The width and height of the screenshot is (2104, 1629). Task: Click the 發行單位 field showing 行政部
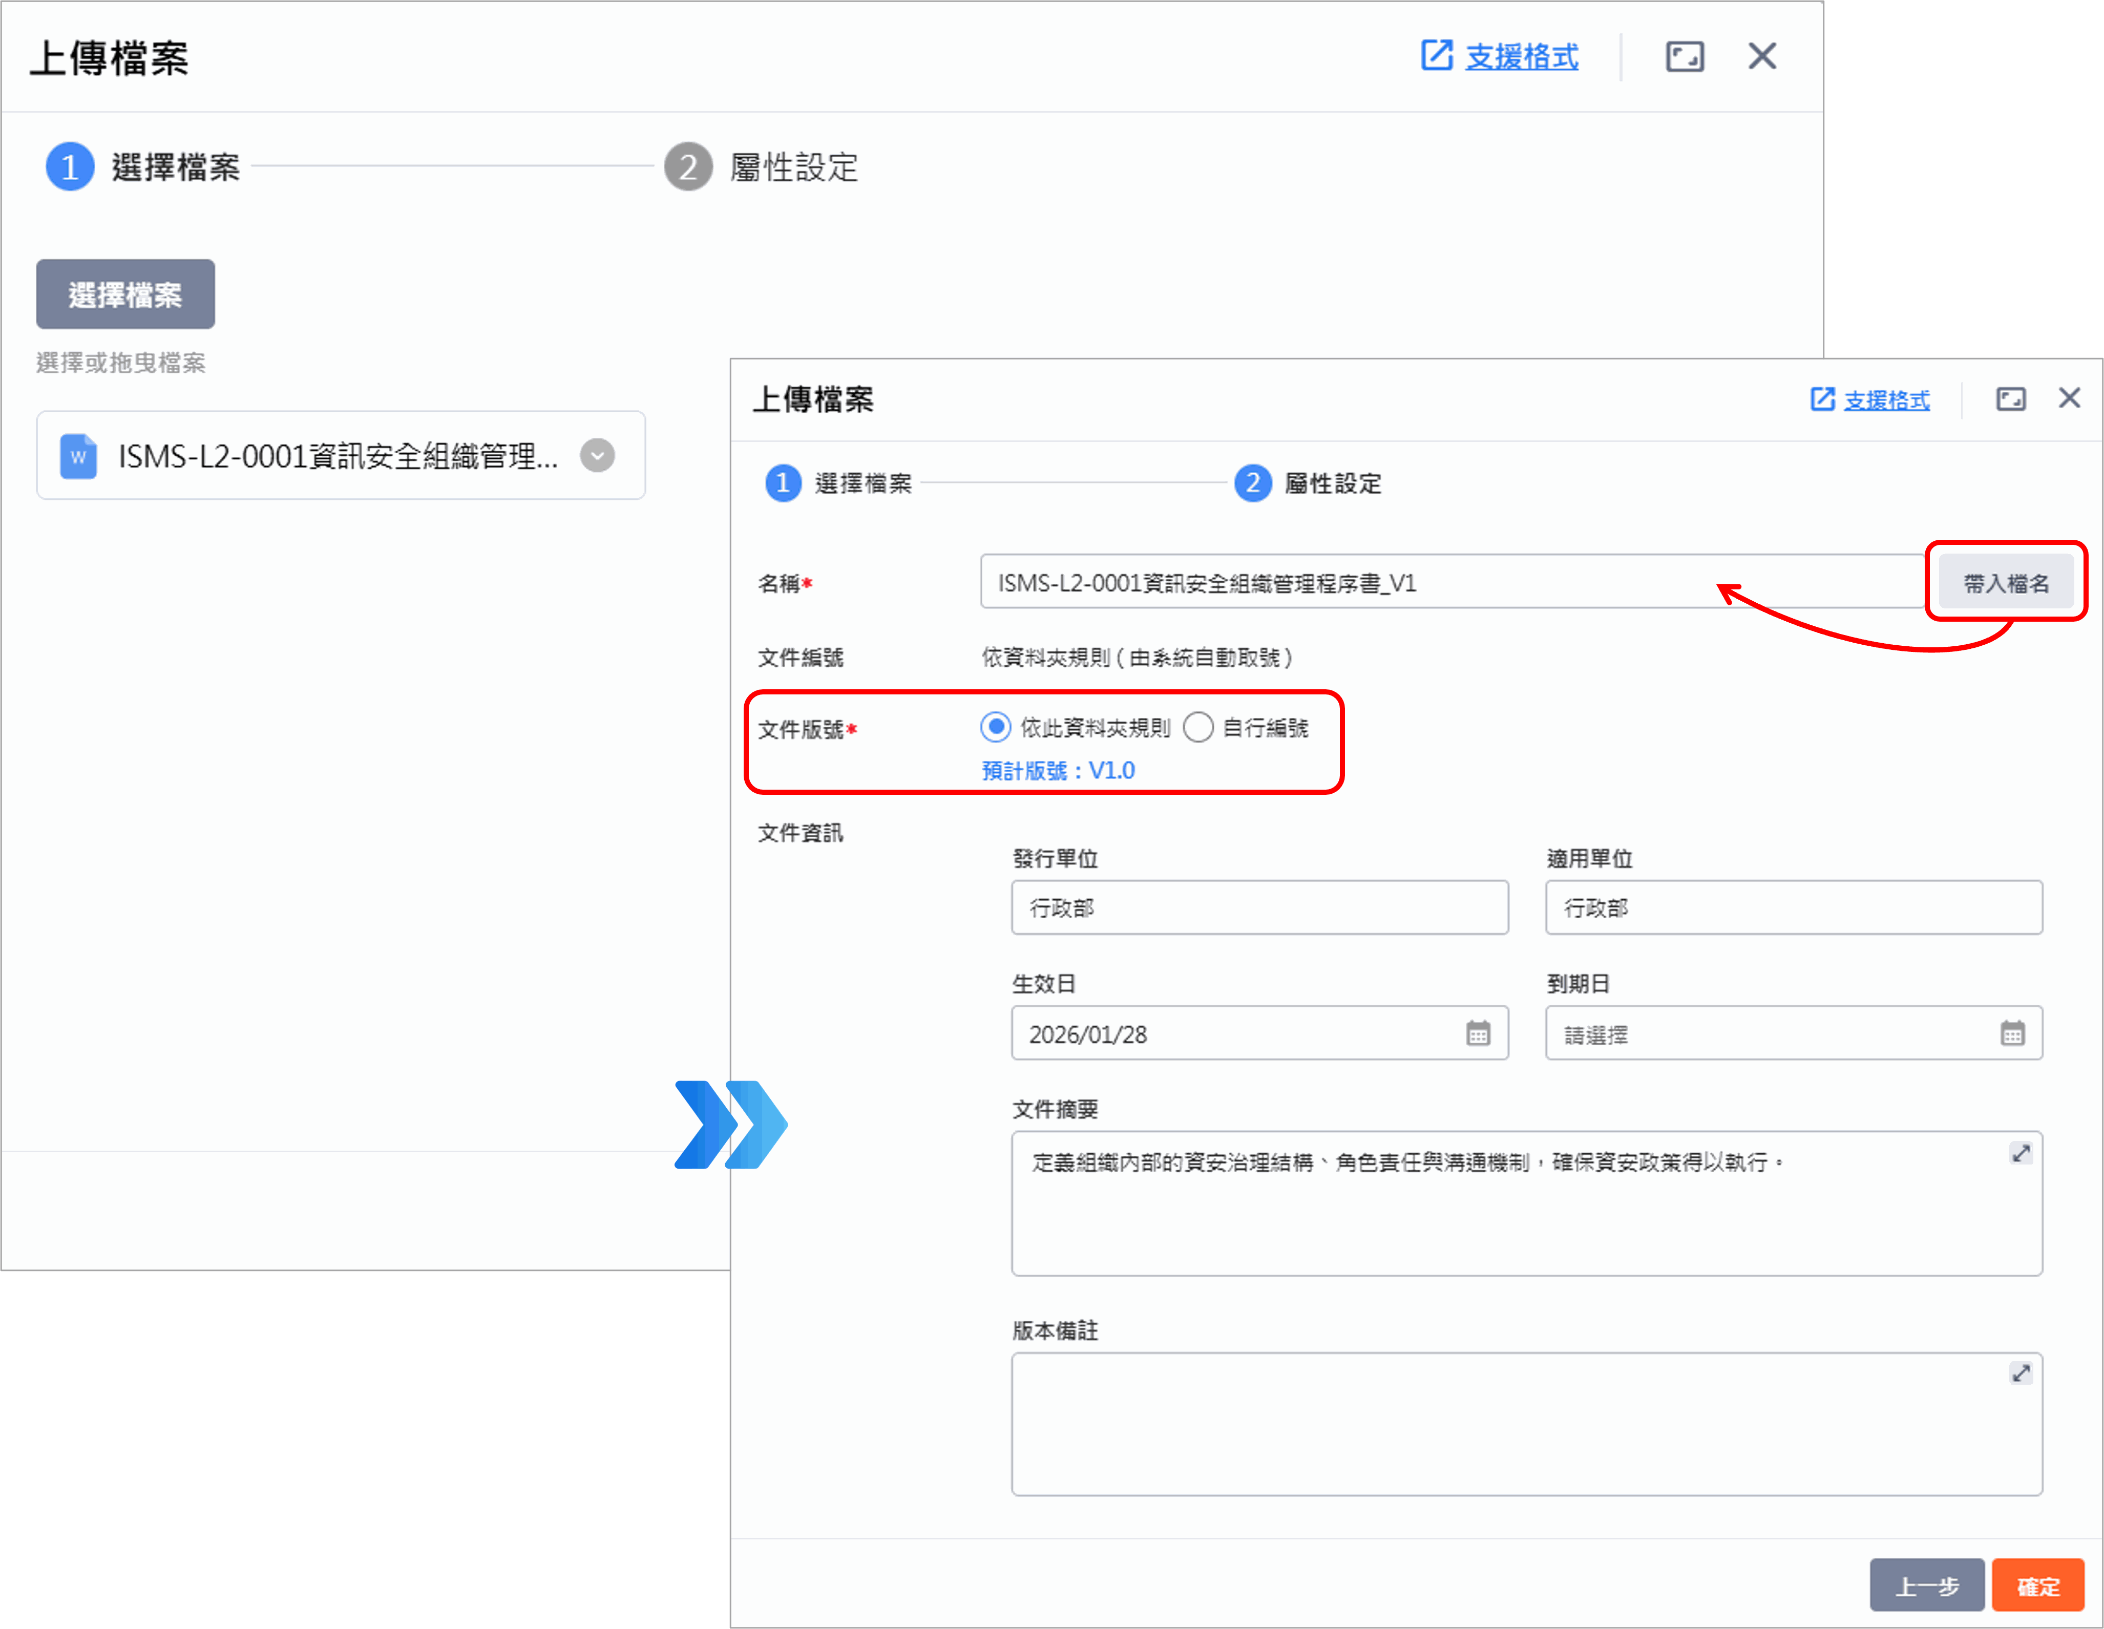pyautogui.click(x=1259, y=907)
